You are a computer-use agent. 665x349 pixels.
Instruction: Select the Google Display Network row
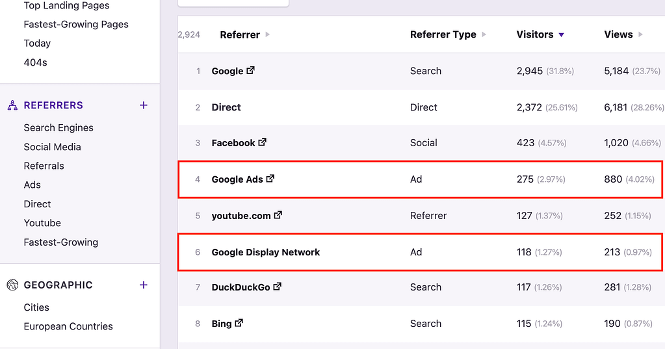[266, 252]
